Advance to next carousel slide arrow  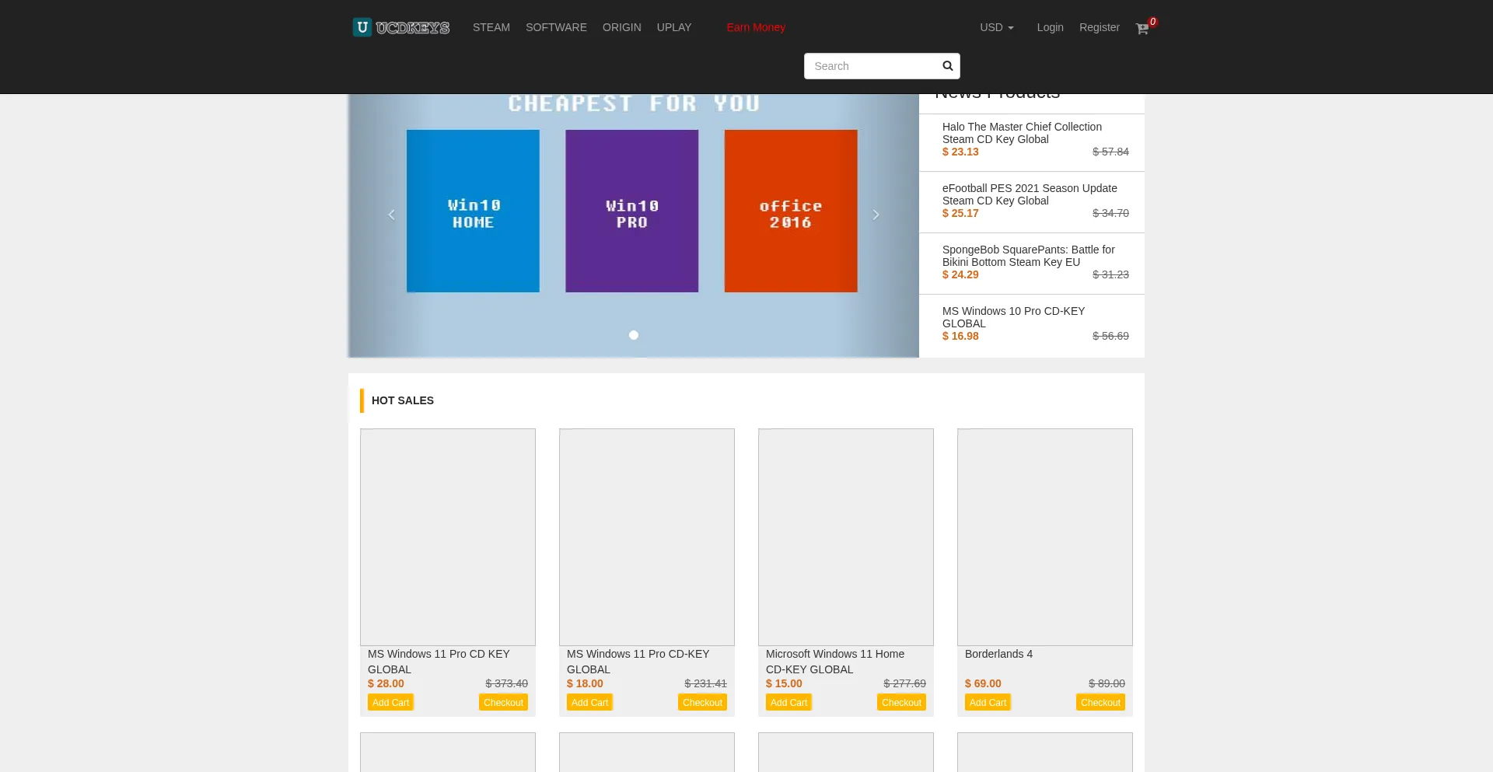pyautogui.click(x=876, y=215)
